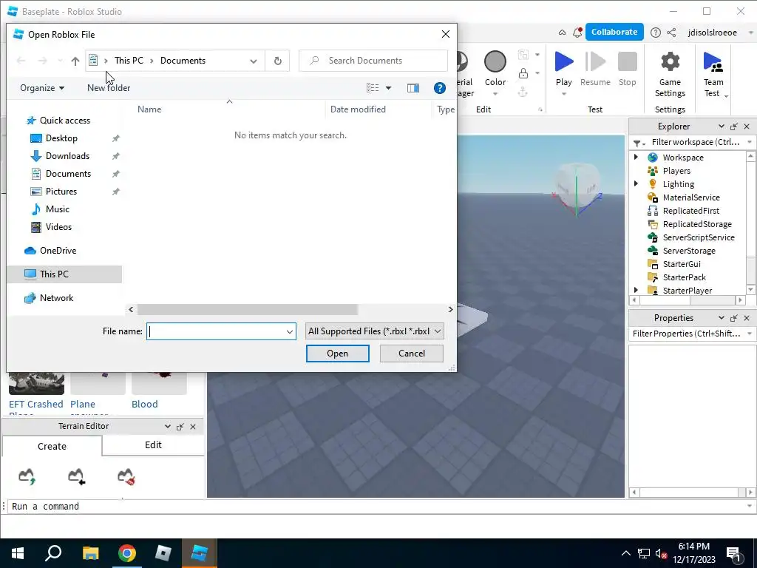Click the terrain Generate tool icon
The width and height of the screenshot is (757, 568).
point(27,476)
